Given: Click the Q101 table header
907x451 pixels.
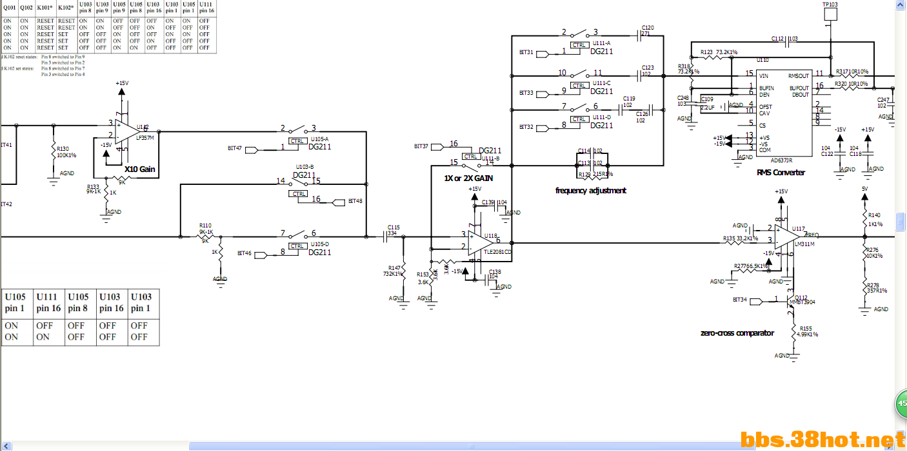Looking at the screenshot, I should pos(8,6).
